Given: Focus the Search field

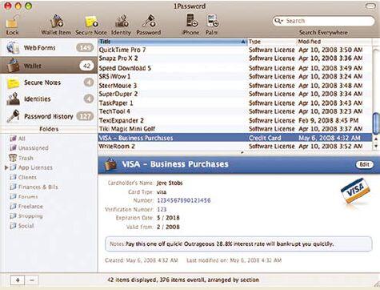Looking at the screenshot, I should (323, 21).
